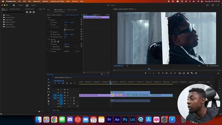222x125 pixels.
Task: Open the Sequence menu
Action: [36, 1]
